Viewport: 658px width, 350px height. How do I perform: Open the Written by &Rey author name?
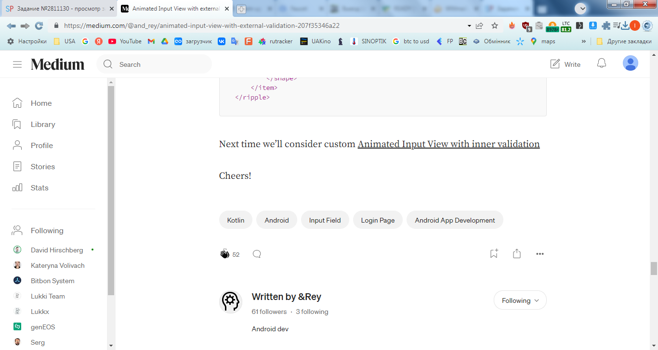287,297
